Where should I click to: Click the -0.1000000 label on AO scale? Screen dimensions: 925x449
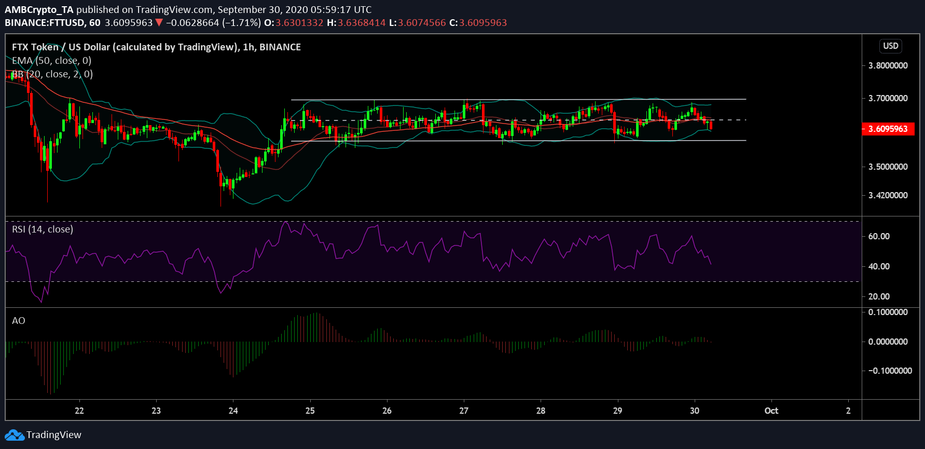click(890, 371)
